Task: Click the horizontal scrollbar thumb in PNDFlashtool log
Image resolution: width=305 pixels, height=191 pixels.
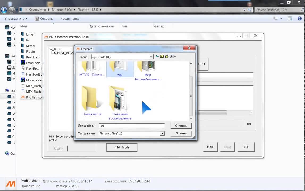Action: pyautogui.click(x=212, y=112)
